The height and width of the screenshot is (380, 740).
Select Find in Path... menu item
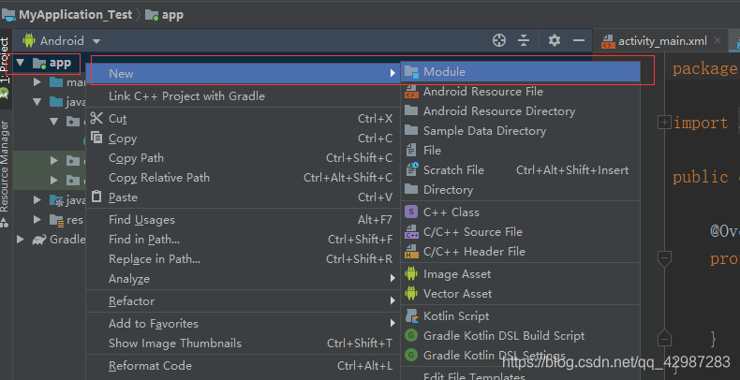[x=243, y=240]
